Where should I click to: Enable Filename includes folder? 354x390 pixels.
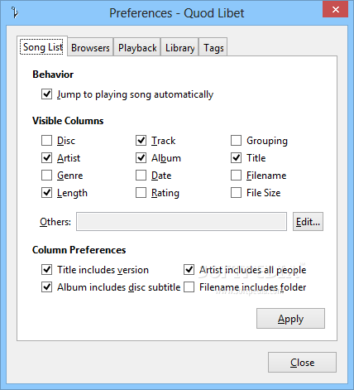click(189, 286)
